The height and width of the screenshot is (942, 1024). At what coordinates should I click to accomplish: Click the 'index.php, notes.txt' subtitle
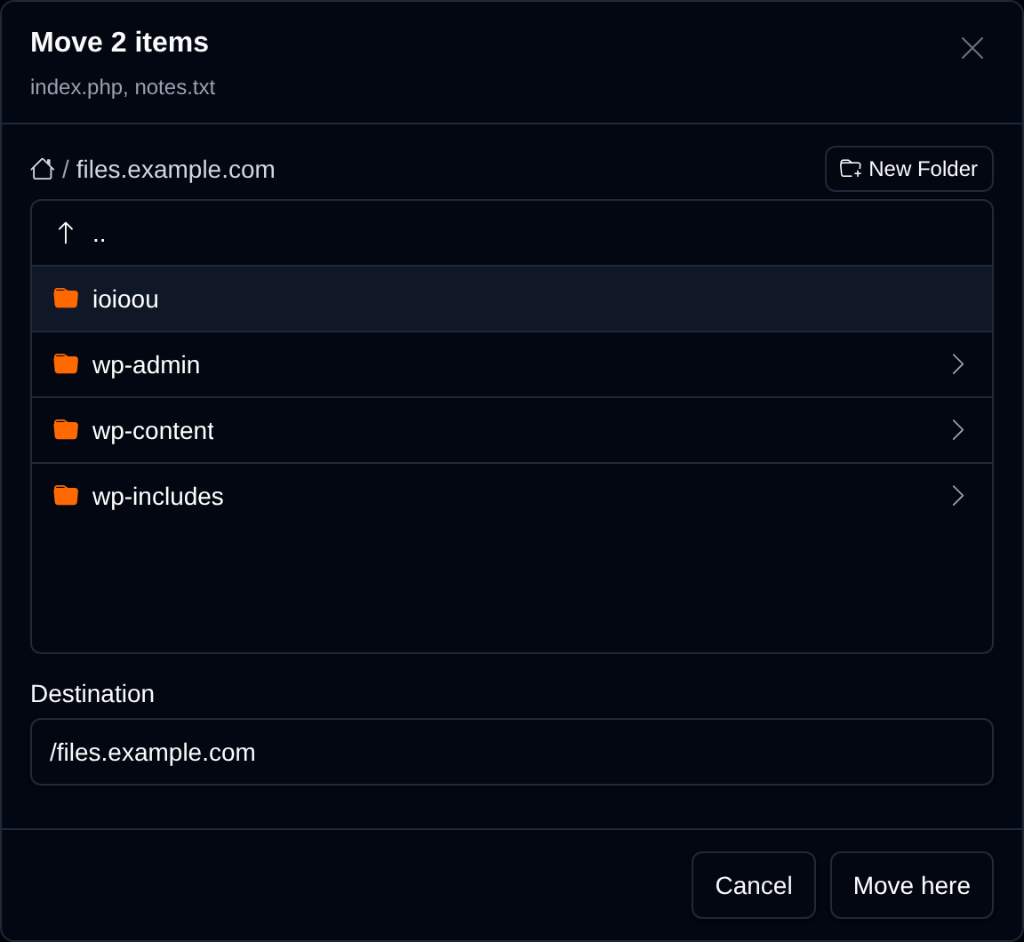(x=123, y=87)
